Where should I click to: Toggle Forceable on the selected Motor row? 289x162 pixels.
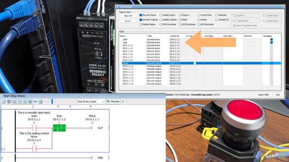[272, 63]
